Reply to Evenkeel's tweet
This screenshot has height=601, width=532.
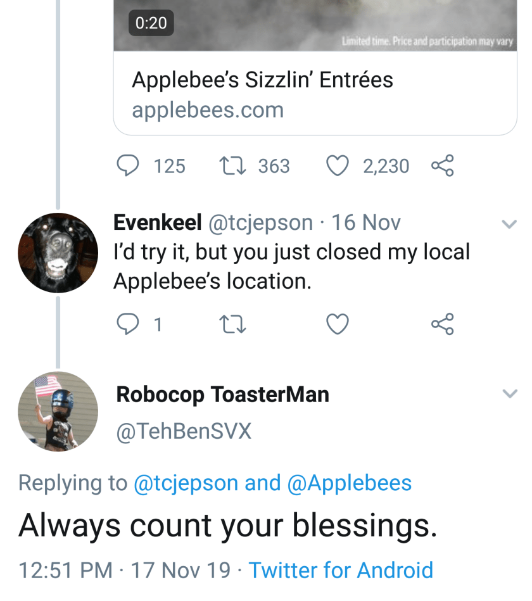click(x=129, y=324)
